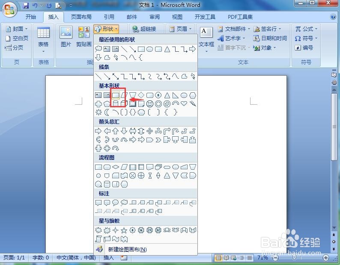Choose the Up-Down Arrow block arrow
340x265 pixels.
[141, 131]
